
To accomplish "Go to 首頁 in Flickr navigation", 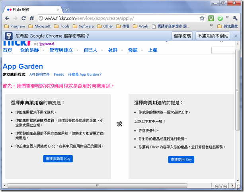I will 7,50.
